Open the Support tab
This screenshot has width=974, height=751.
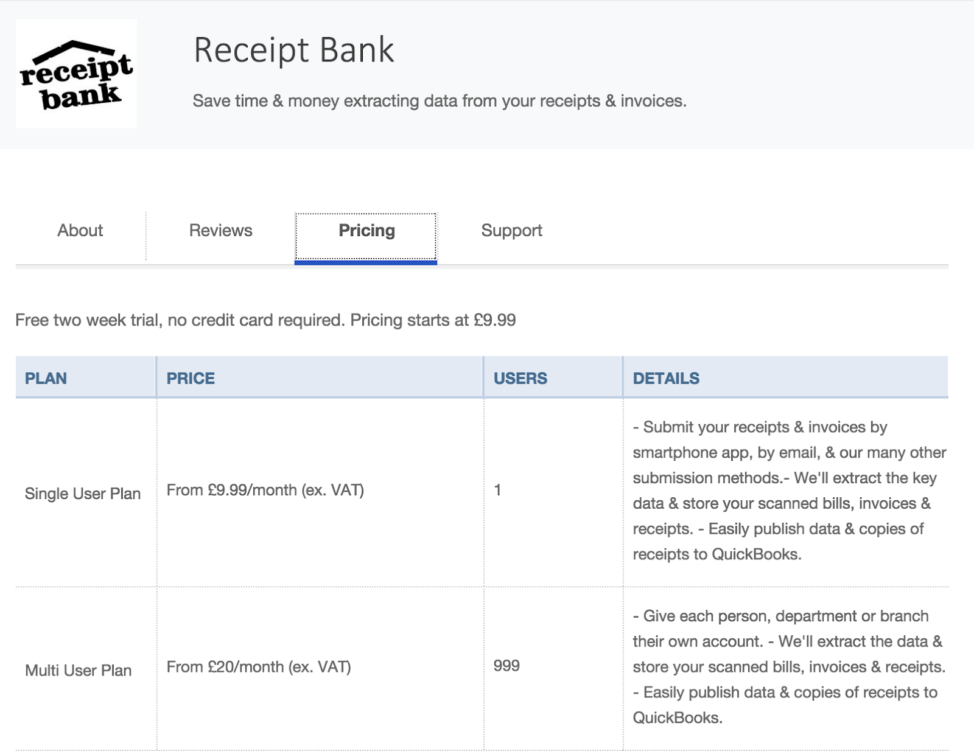pyautogui.click(x=511, y=231)
